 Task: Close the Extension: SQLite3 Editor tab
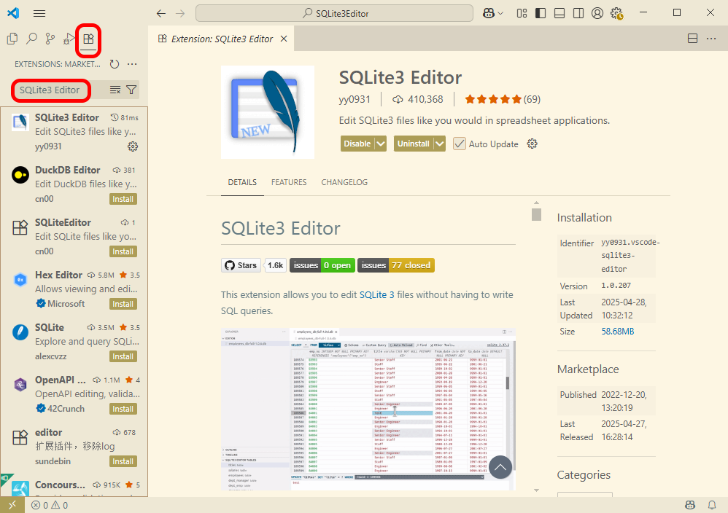[x=284, y=39]
